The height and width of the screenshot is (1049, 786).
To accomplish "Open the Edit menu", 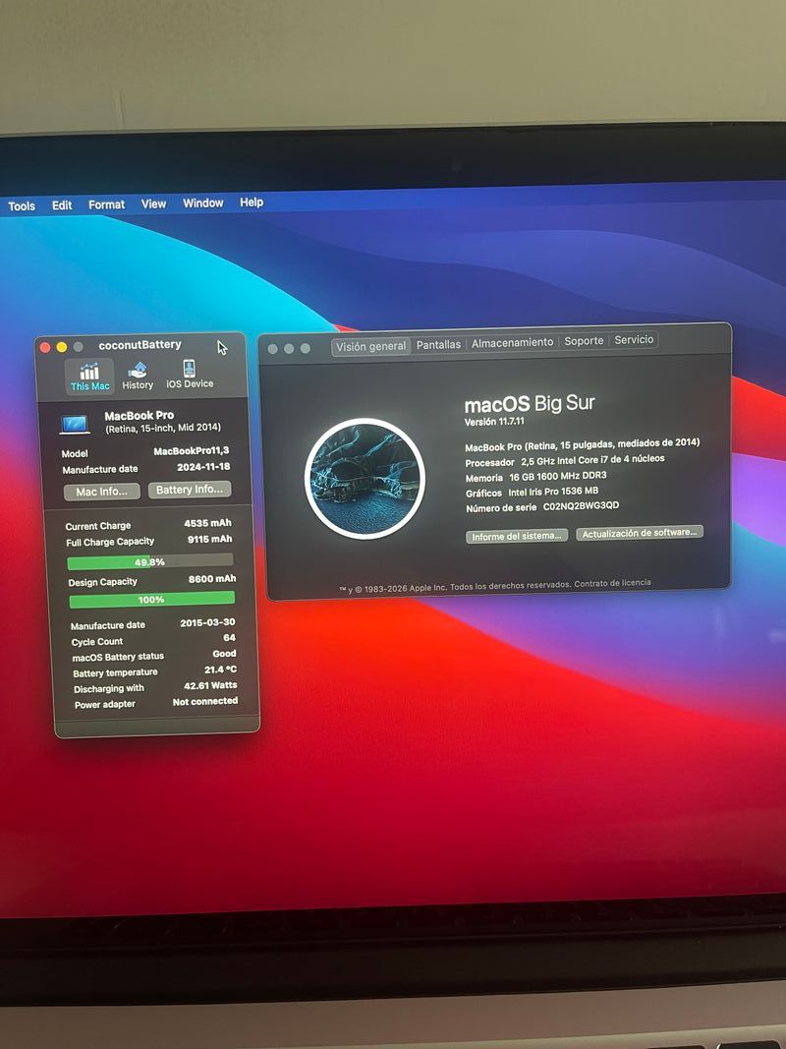I will click(x=62, y=205).
